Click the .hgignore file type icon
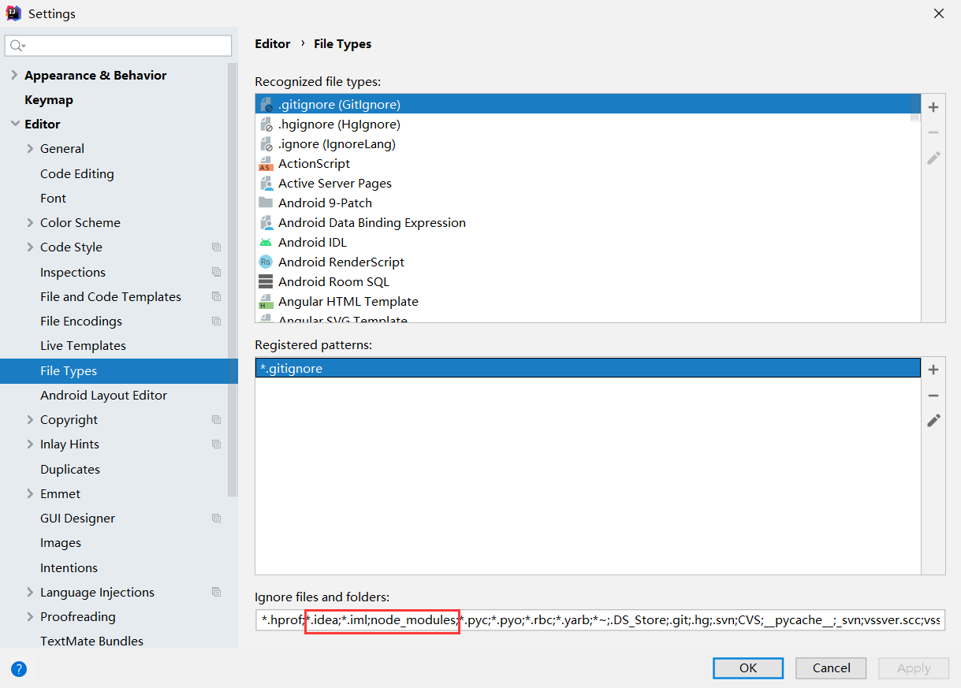 pyautogui.click(x=266, y=124)
